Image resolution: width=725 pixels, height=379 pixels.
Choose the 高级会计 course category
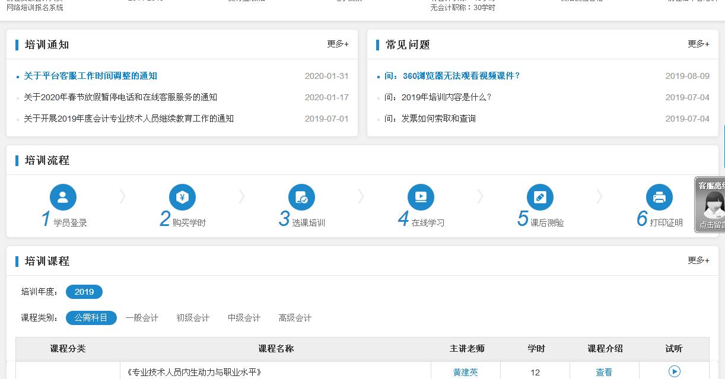click(x=295, y=318)
